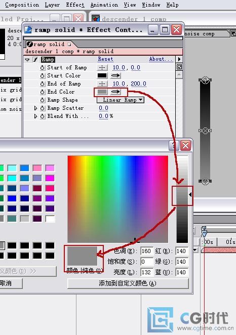Click the color spectrum crosshair marker
Viewport: 236px width, 335px height.
point(135,241)
